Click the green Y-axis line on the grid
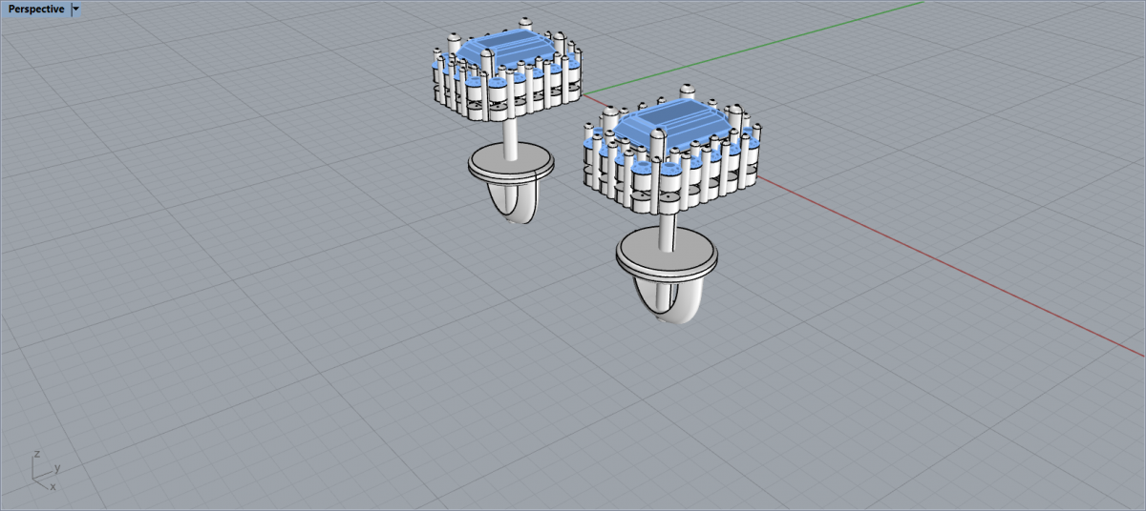This screenshot has height=511, width=1146. tap(764, 48)
